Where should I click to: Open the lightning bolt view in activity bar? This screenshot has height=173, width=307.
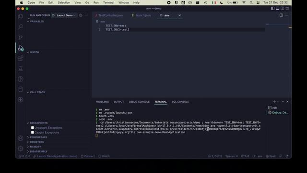[20, 99]
